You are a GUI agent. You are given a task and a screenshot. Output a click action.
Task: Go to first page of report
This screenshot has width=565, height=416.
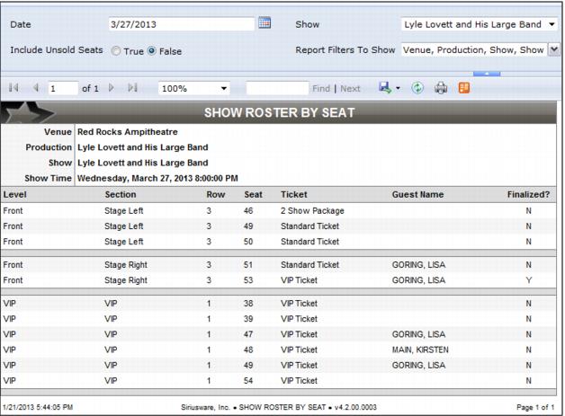(13, 89)
